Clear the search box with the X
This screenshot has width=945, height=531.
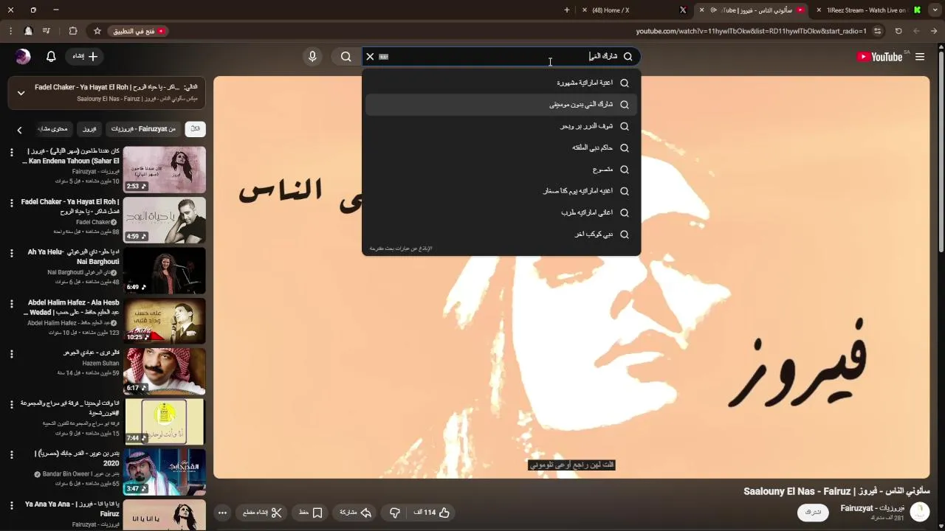[x=370, y=57]
